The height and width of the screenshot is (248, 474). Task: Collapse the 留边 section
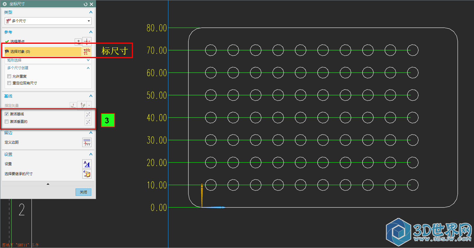[x=91, y=133]
